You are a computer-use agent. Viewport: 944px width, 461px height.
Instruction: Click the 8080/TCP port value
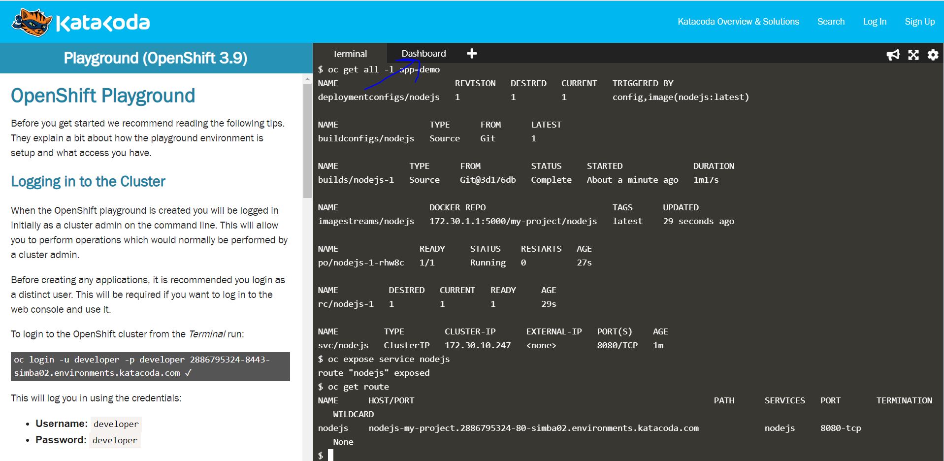pyautogui.click(x=618, y=345)
